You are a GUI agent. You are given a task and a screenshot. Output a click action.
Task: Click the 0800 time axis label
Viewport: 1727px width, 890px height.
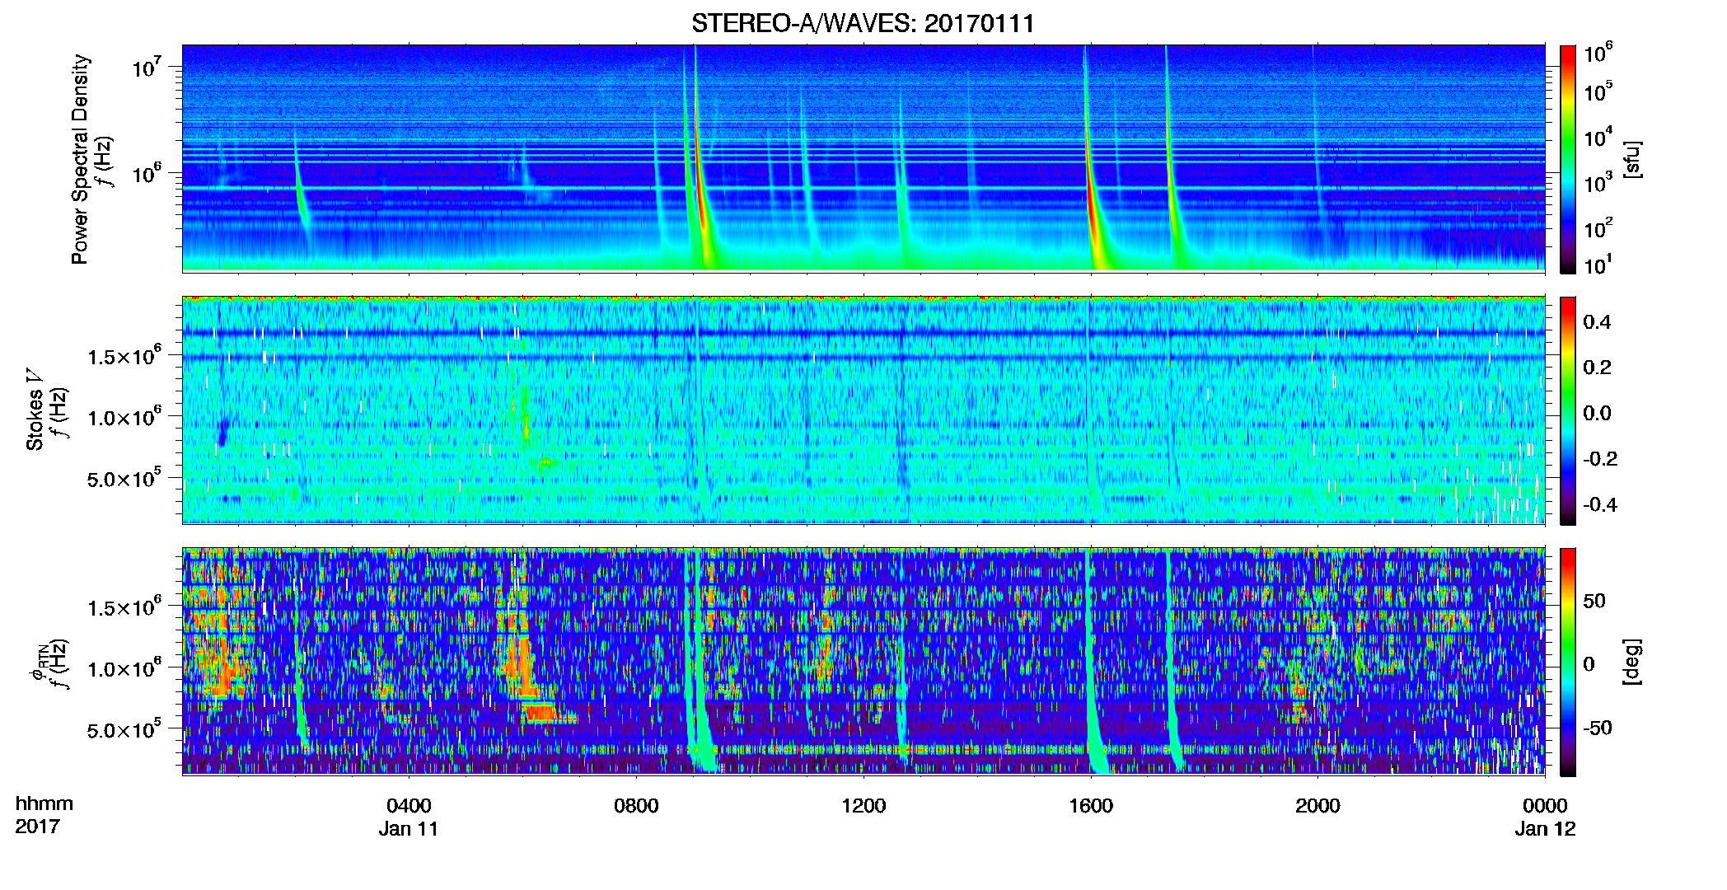click(x=636, y=806)
